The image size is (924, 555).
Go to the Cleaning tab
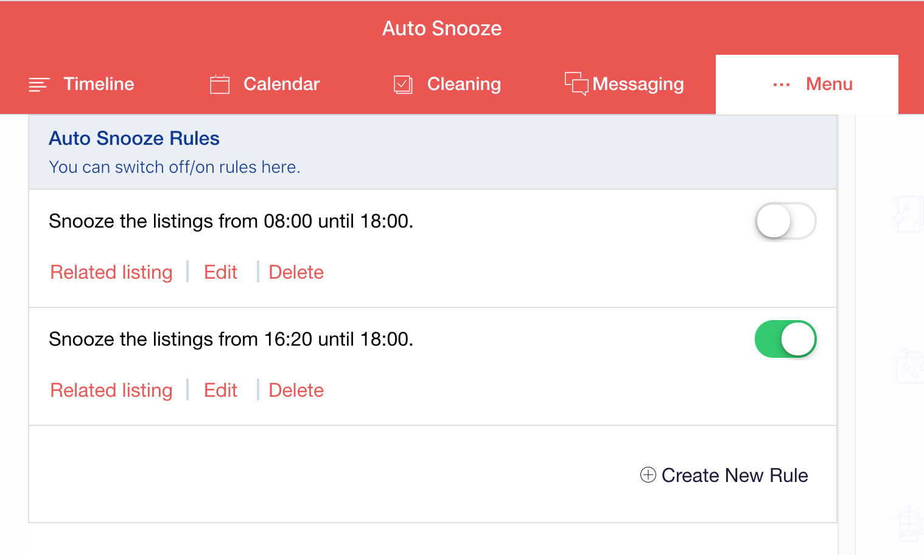pyautogui.click(x=447, y=84)
